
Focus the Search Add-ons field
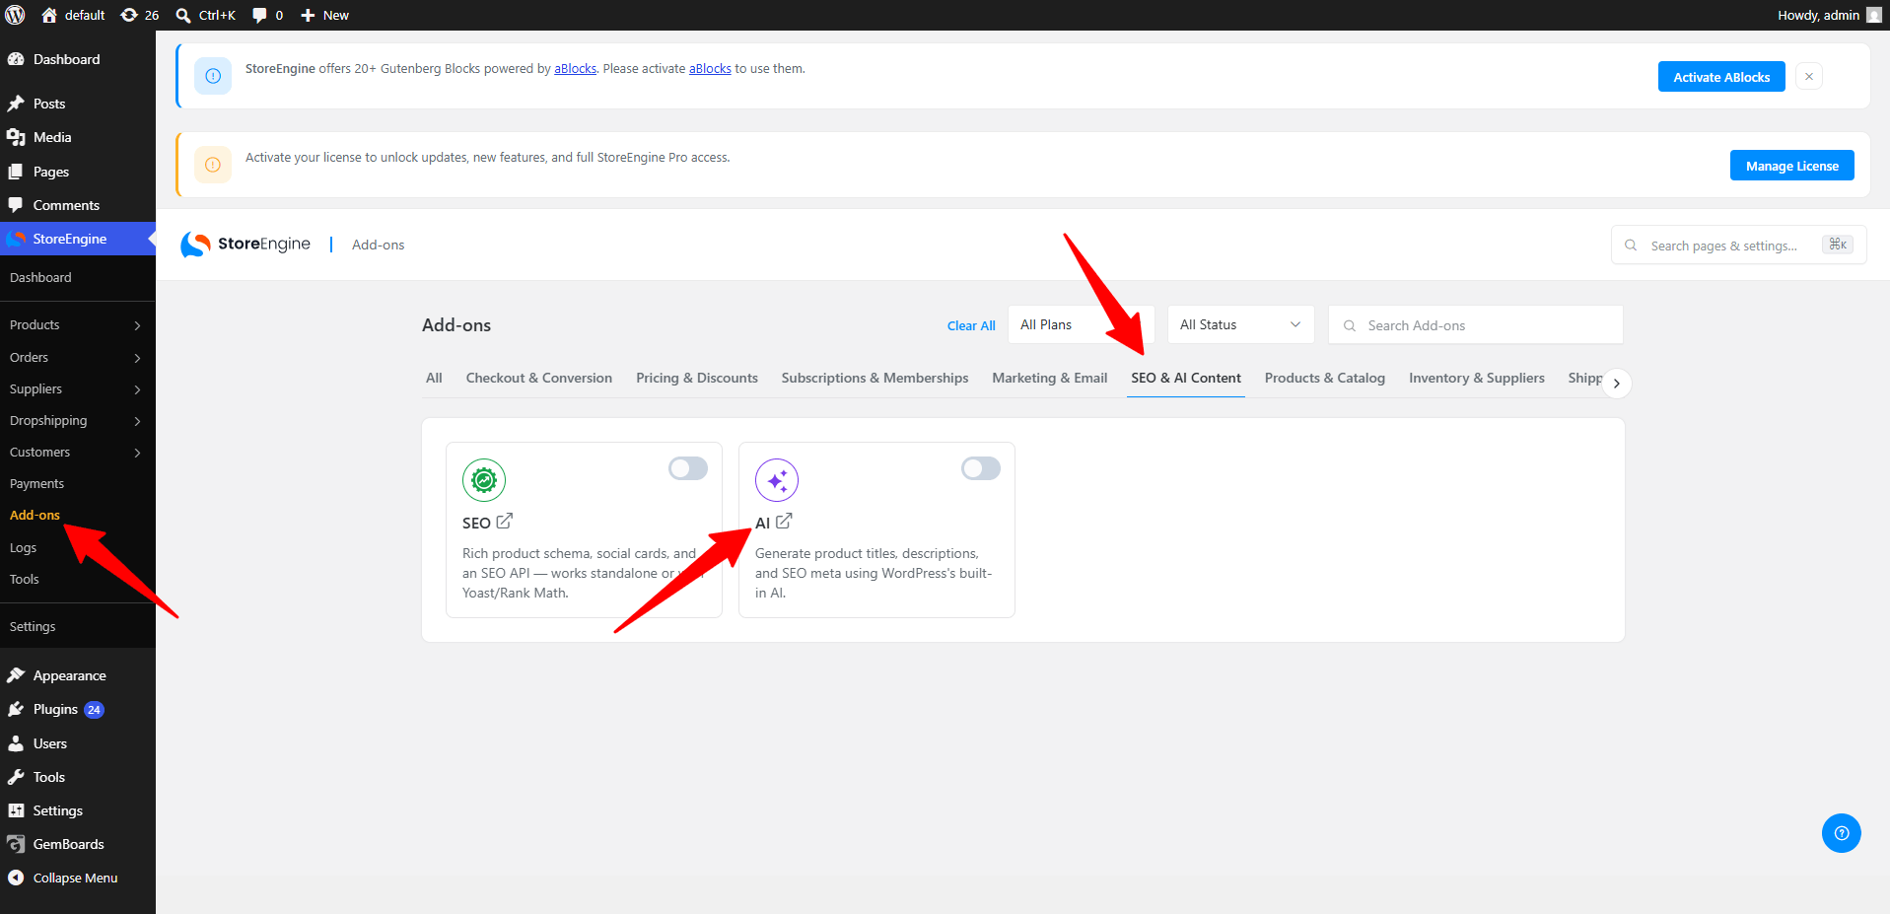1476,324
